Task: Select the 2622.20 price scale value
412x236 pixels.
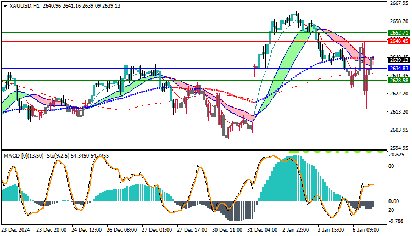Action: [x=399, y=94]
